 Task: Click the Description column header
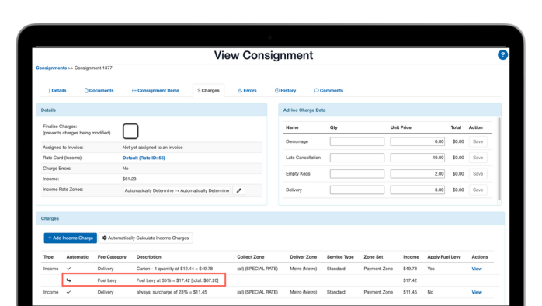pyautogui.click(x=148, y=257)
